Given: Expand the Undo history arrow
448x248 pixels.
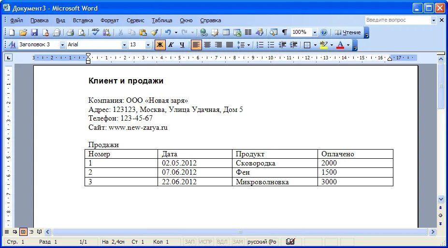Looking at the screenshot, I should coord(176,32).
